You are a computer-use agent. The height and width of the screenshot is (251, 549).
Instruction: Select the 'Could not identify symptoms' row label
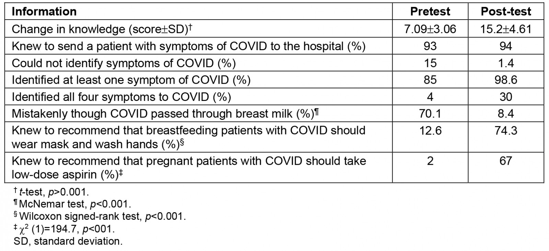tap(124, 63)
